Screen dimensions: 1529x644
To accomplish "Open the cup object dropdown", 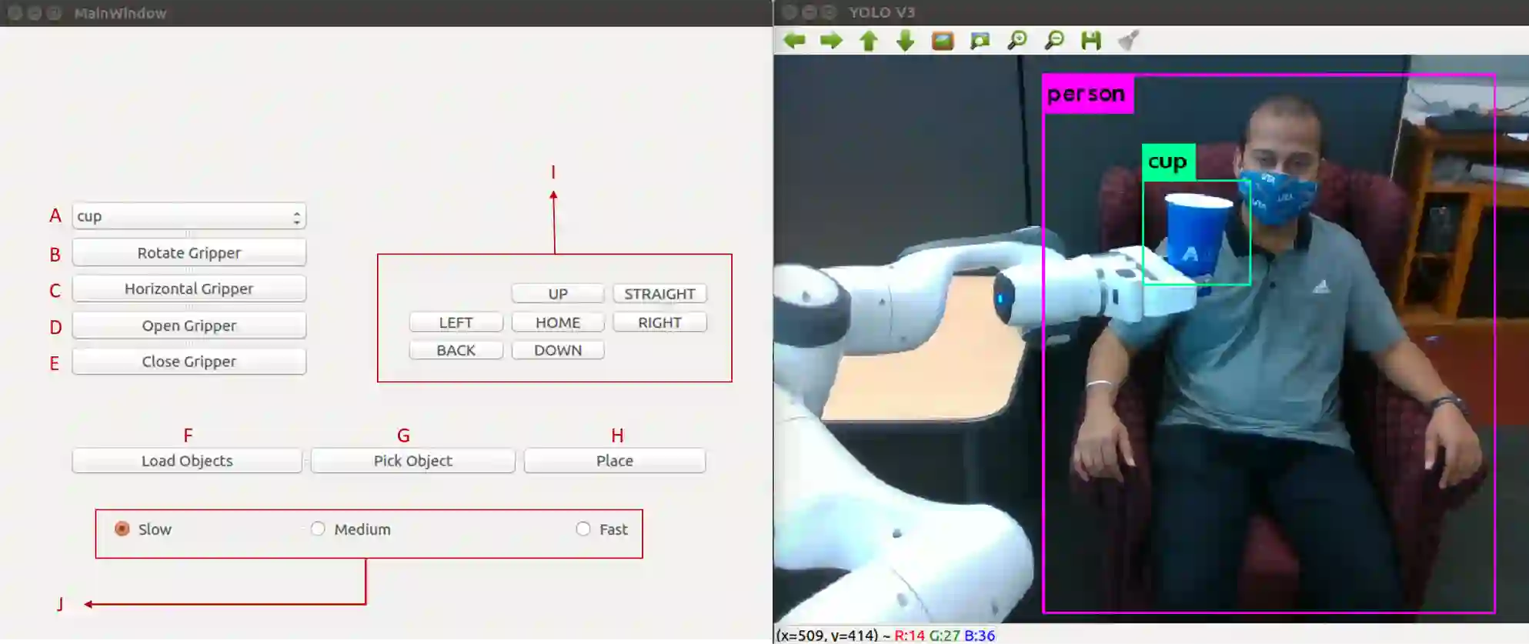I will tap(189, 216).
